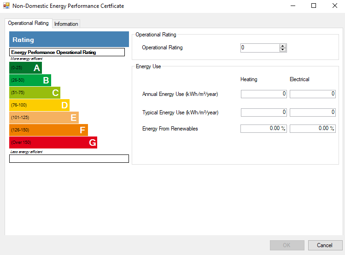
Task: Decrease Operational Rating with down arrow
Action: click(x=283, y=50)
